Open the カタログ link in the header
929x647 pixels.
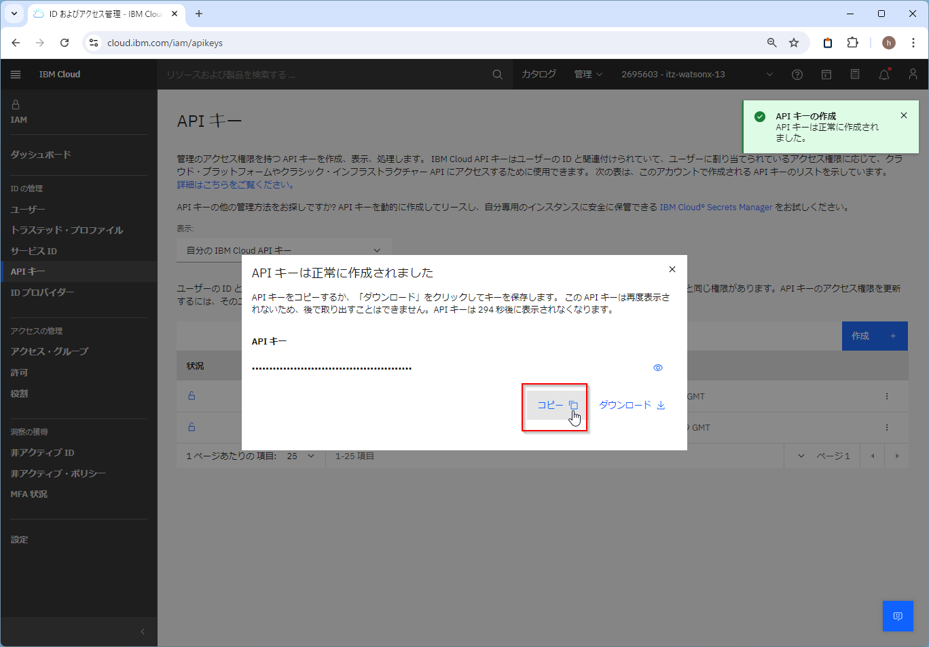point(539,75)
